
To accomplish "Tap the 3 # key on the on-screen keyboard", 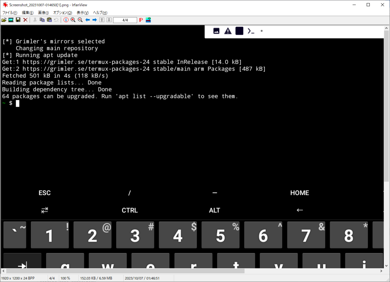I will pos(135,235).
